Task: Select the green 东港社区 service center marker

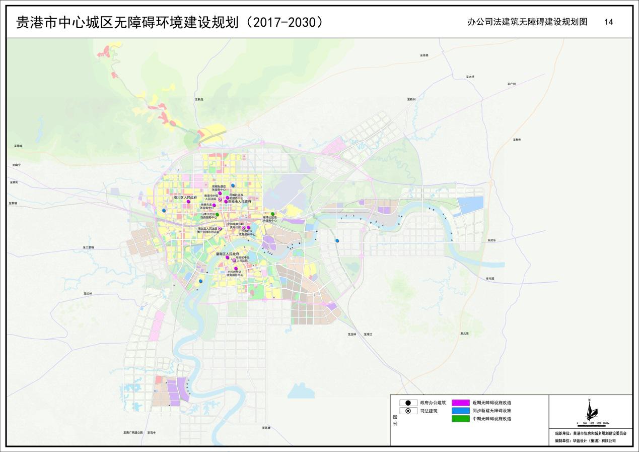Action: (x=273, y=214)
